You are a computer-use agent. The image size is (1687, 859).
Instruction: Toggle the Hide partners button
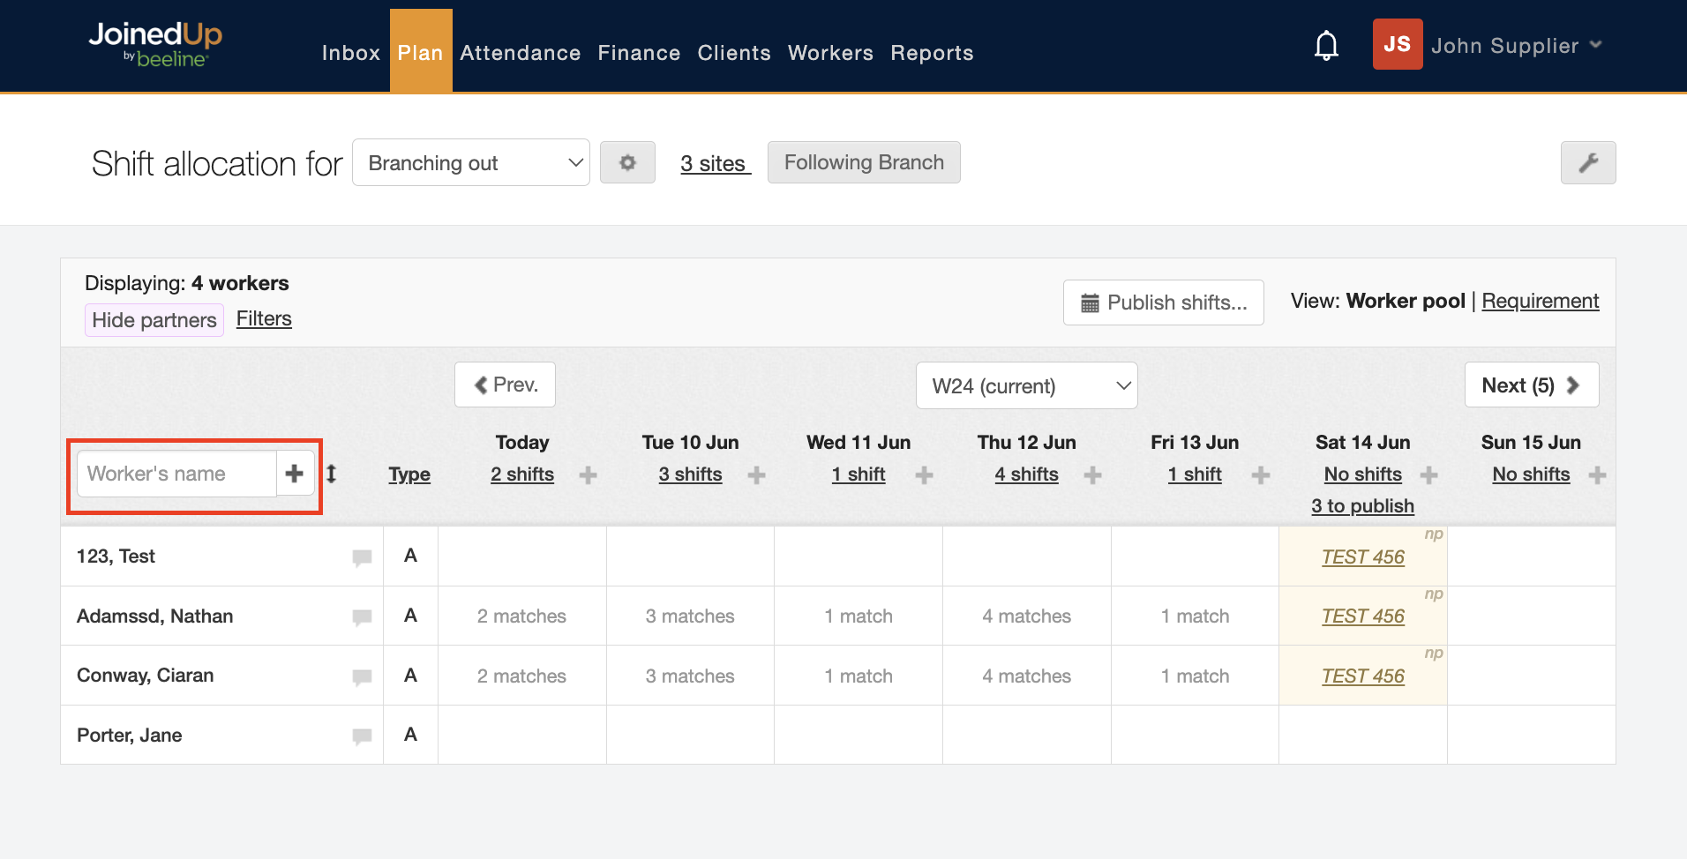point(154,319)
